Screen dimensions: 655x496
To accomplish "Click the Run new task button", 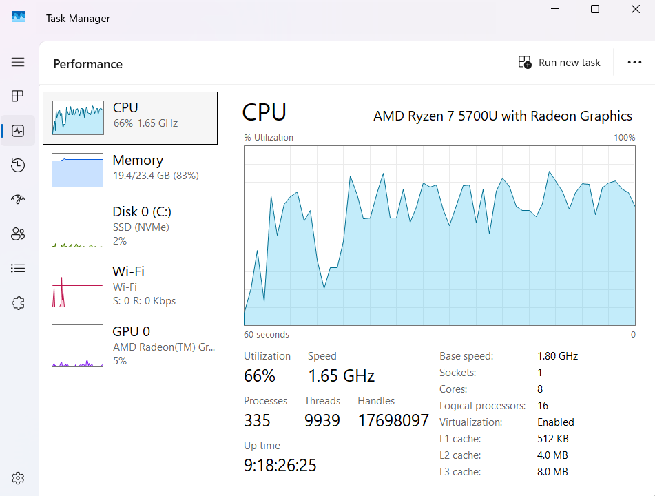I will [x=559, y=63].
